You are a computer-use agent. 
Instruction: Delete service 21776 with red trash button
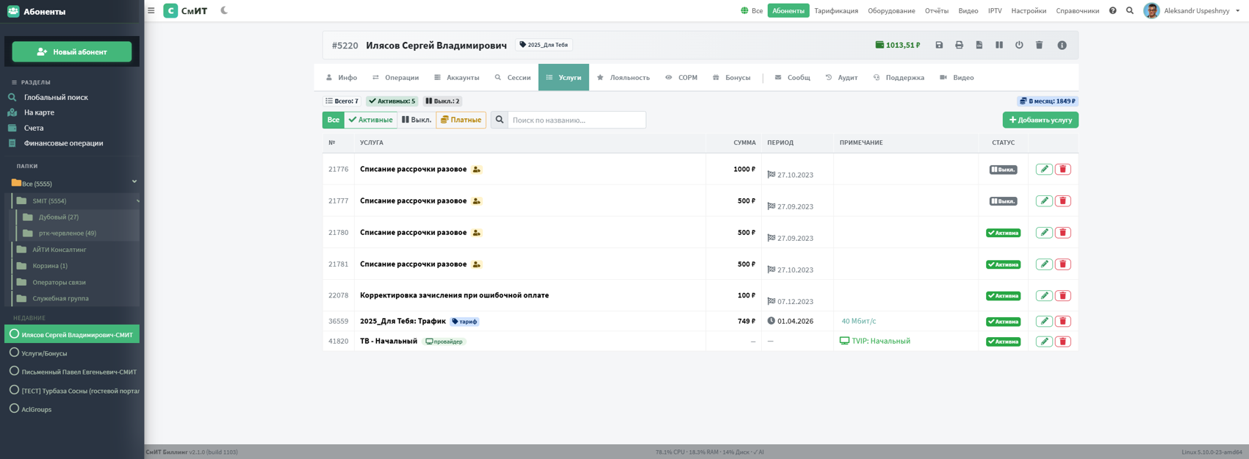(1062, 169)
